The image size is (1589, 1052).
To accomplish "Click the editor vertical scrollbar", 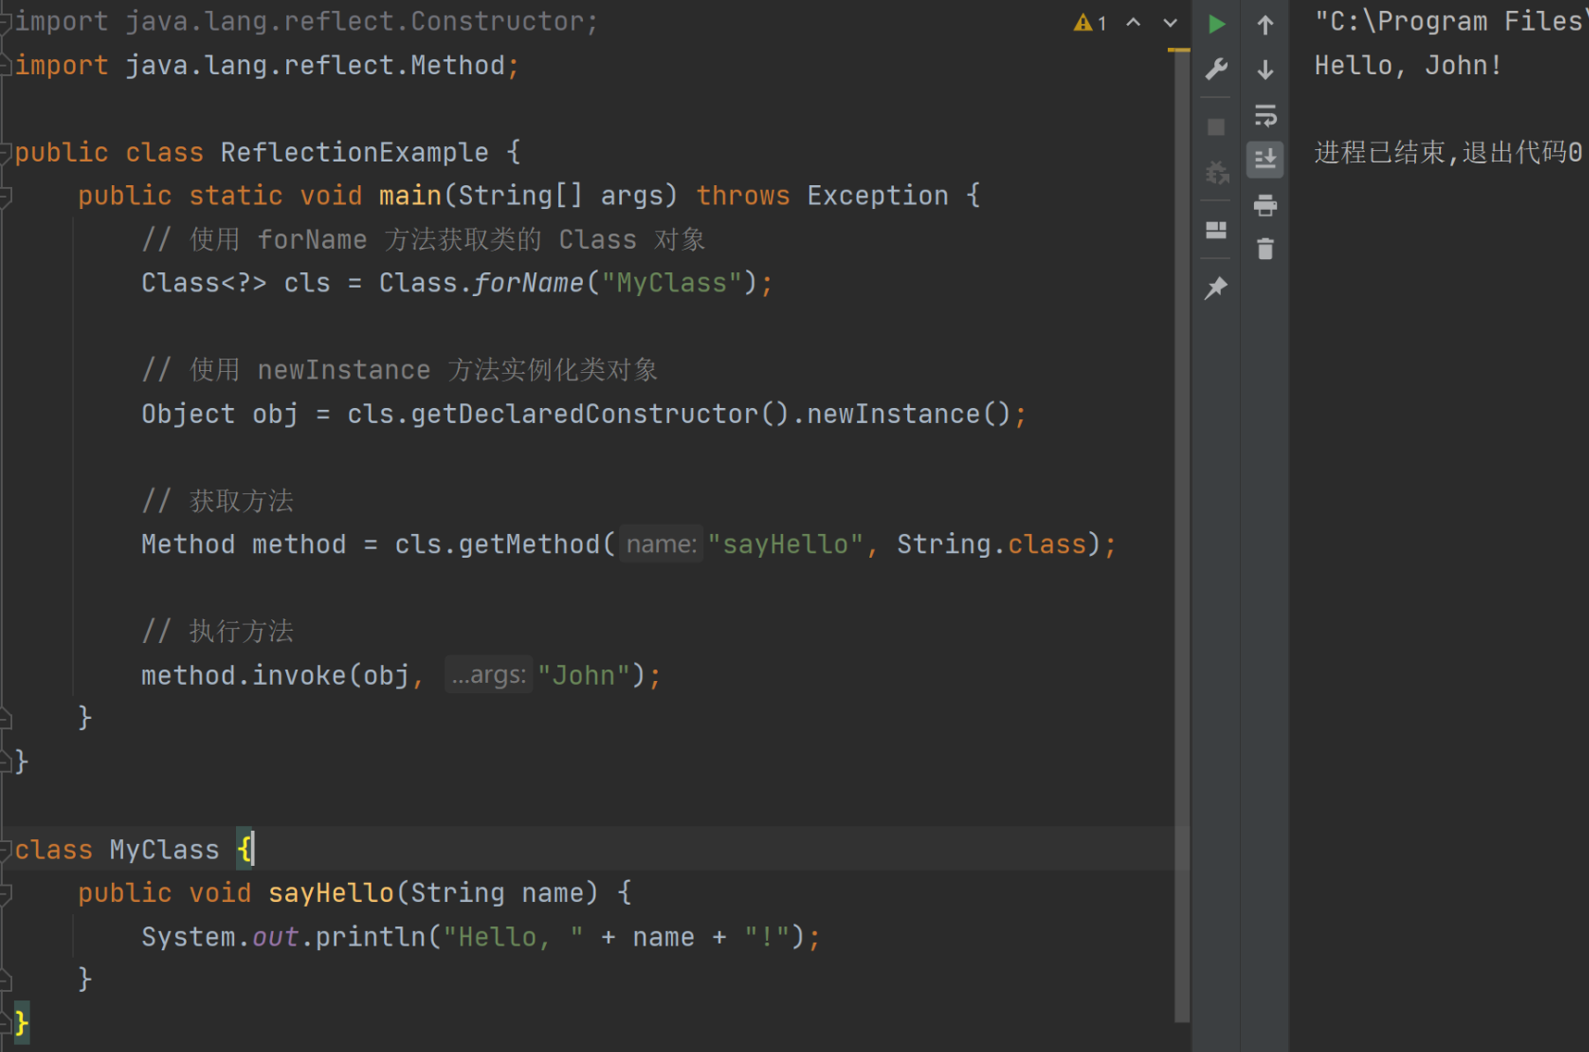I will 1182,537.
